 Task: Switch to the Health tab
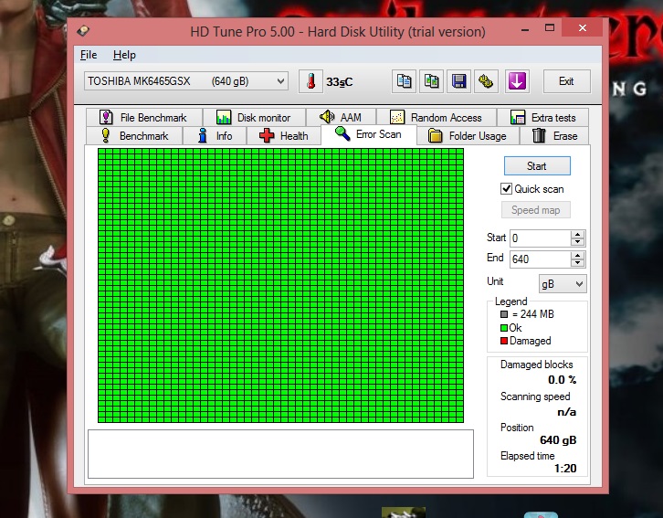pyautogui.click(x=284, y=136)
